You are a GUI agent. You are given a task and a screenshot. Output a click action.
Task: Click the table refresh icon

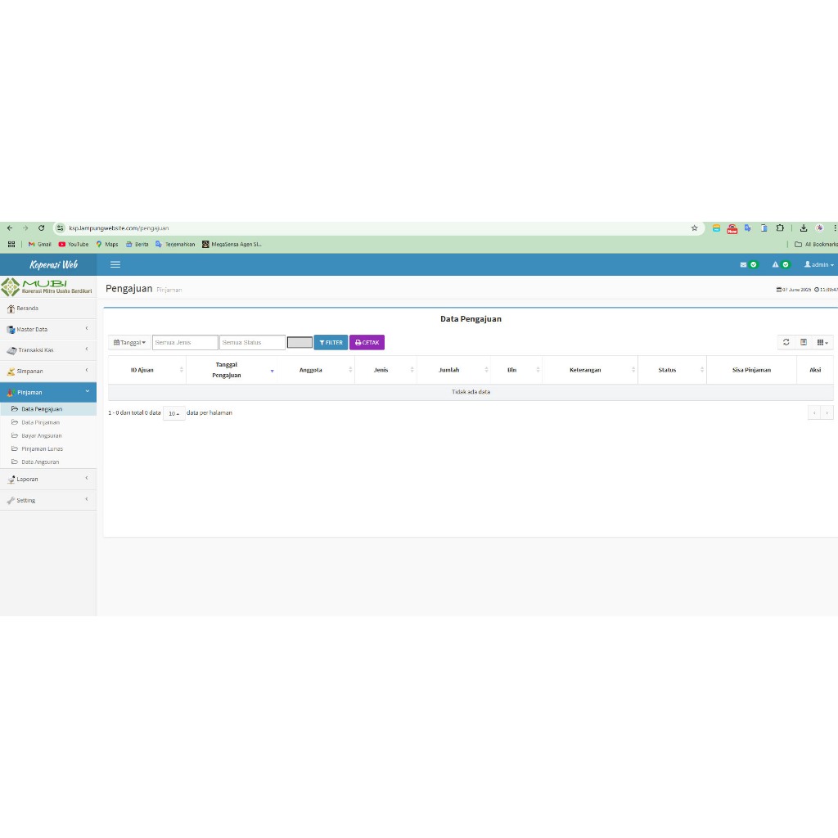click(x=786, y=342)
